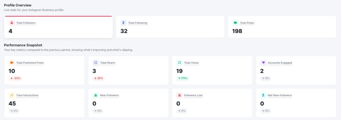Click the cyan Net New Followers icon
This screenshot has height=120, width=341.
click(263, 95)
